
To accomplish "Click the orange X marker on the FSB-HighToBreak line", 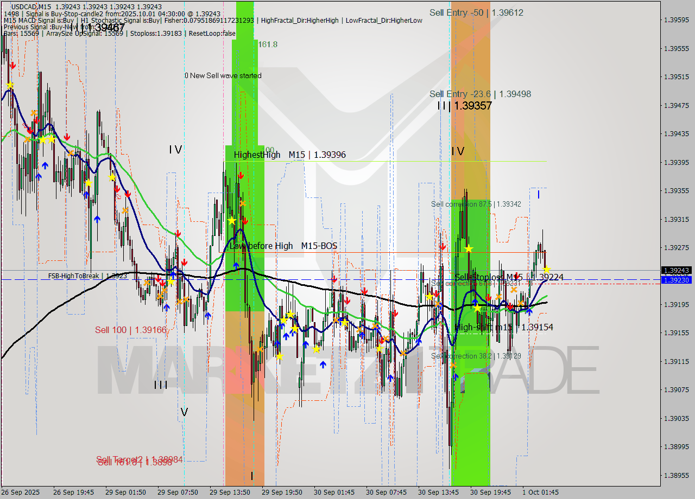I will 147,283.
